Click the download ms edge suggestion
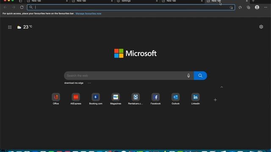This screenshot has width=271, height=152. click(x=74, y=83)
